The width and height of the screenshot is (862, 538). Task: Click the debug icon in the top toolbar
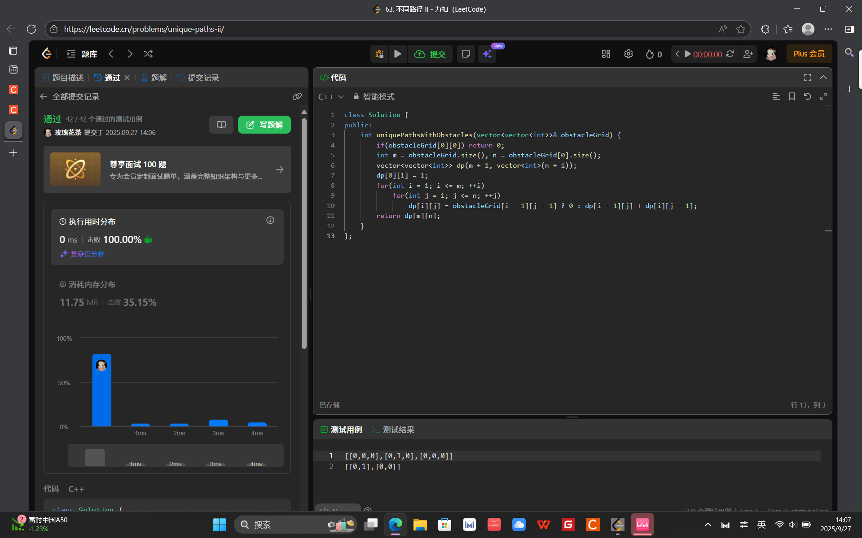(x=379, y=54)
